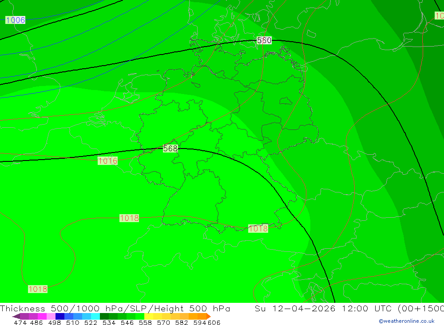The width and height of the screenshot is (444, 325).
Task: Click the 594 legend value
Action: (199, 322)
